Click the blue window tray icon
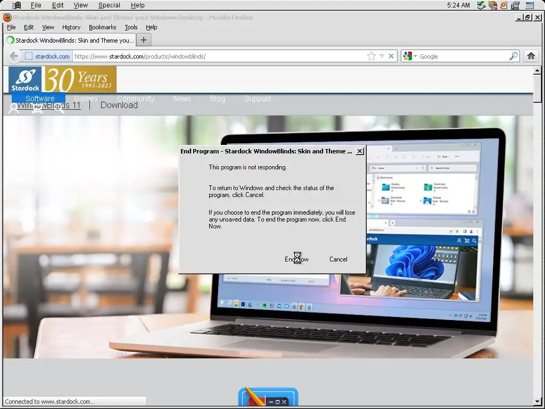This screenshot has width=545, height=409. tap(530, 5)
